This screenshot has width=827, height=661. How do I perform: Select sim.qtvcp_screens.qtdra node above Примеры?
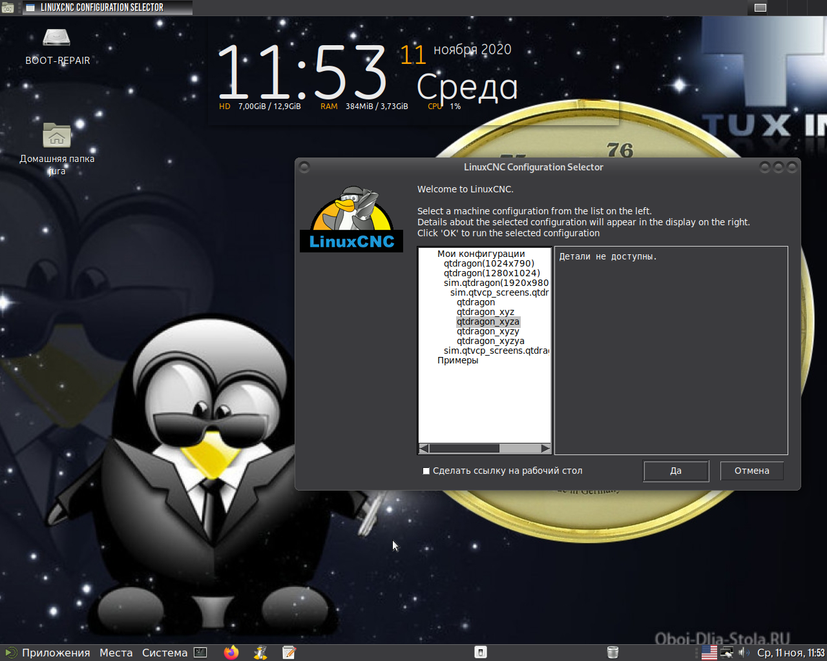point(496,351)
